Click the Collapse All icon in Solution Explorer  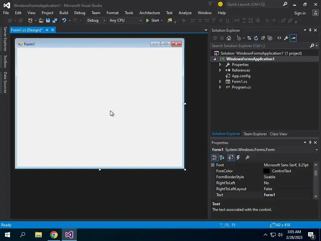[263, 38]
